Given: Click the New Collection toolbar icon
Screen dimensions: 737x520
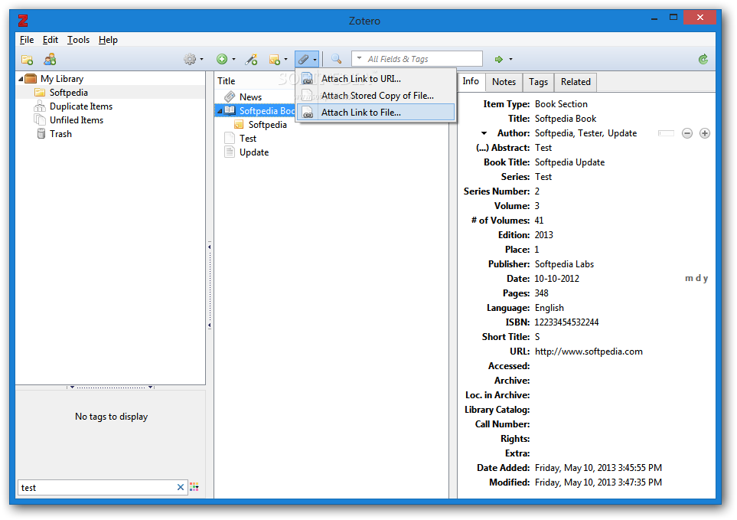Looking at the screenshot, I should [x=28, y=60].
